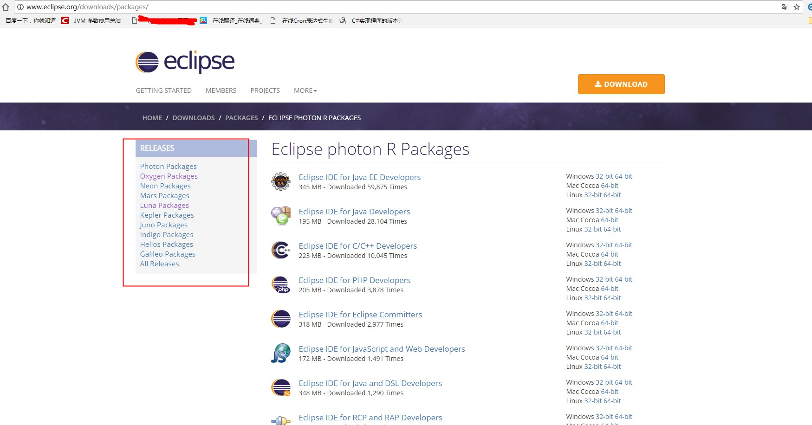Open Helios Packages release link
Image resolution: width=812 pixels, height=425 pixels.
pyautogui.click(x=167, y=244)
